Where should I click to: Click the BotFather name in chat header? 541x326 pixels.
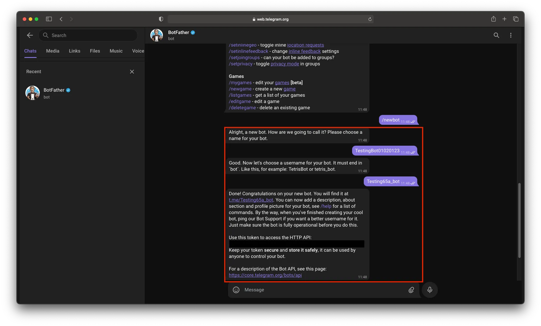(x=178, y=33)
